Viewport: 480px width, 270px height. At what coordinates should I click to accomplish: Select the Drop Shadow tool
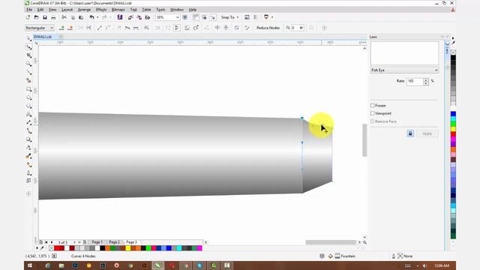click(28, 139)
